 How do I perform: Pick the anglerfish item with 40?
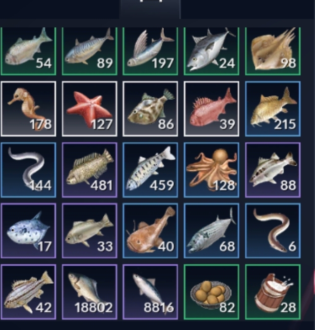(150, 231)
